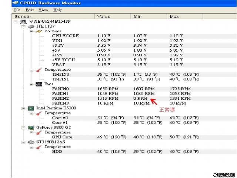Select the TMPIN0 temperature row
The height and width of the screenshot is (178, 237).
click(x=144, y=75)
